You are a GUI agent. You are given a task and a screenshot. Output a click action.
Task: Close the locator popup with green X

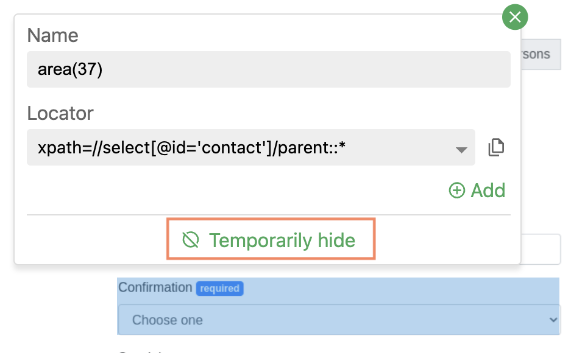click(x=515, y=17)
